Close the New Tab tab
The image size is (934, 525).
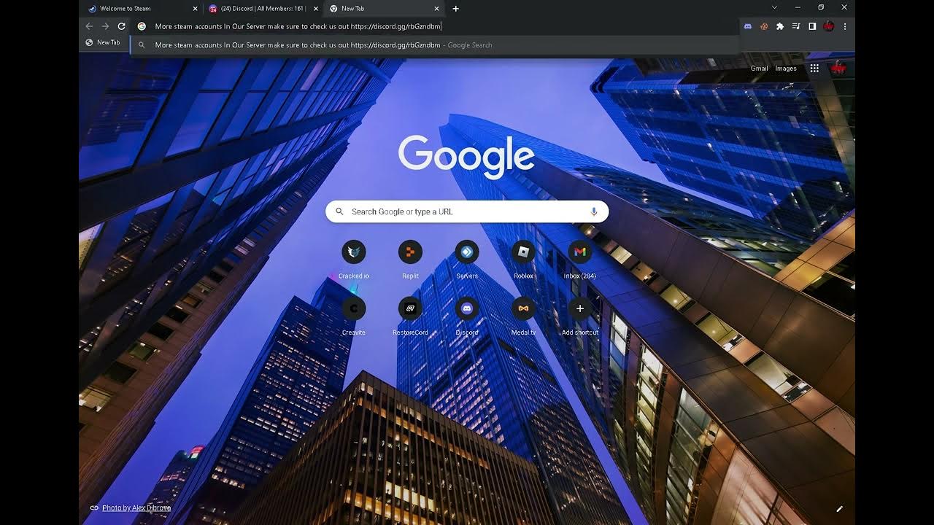(x=437, y=9)
